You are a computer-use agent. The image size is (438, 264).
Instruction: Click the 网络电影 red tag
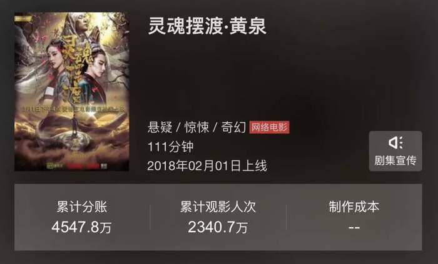(269, 127)
